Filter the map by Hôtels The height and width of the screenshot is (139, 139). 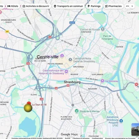click(13, 6)
